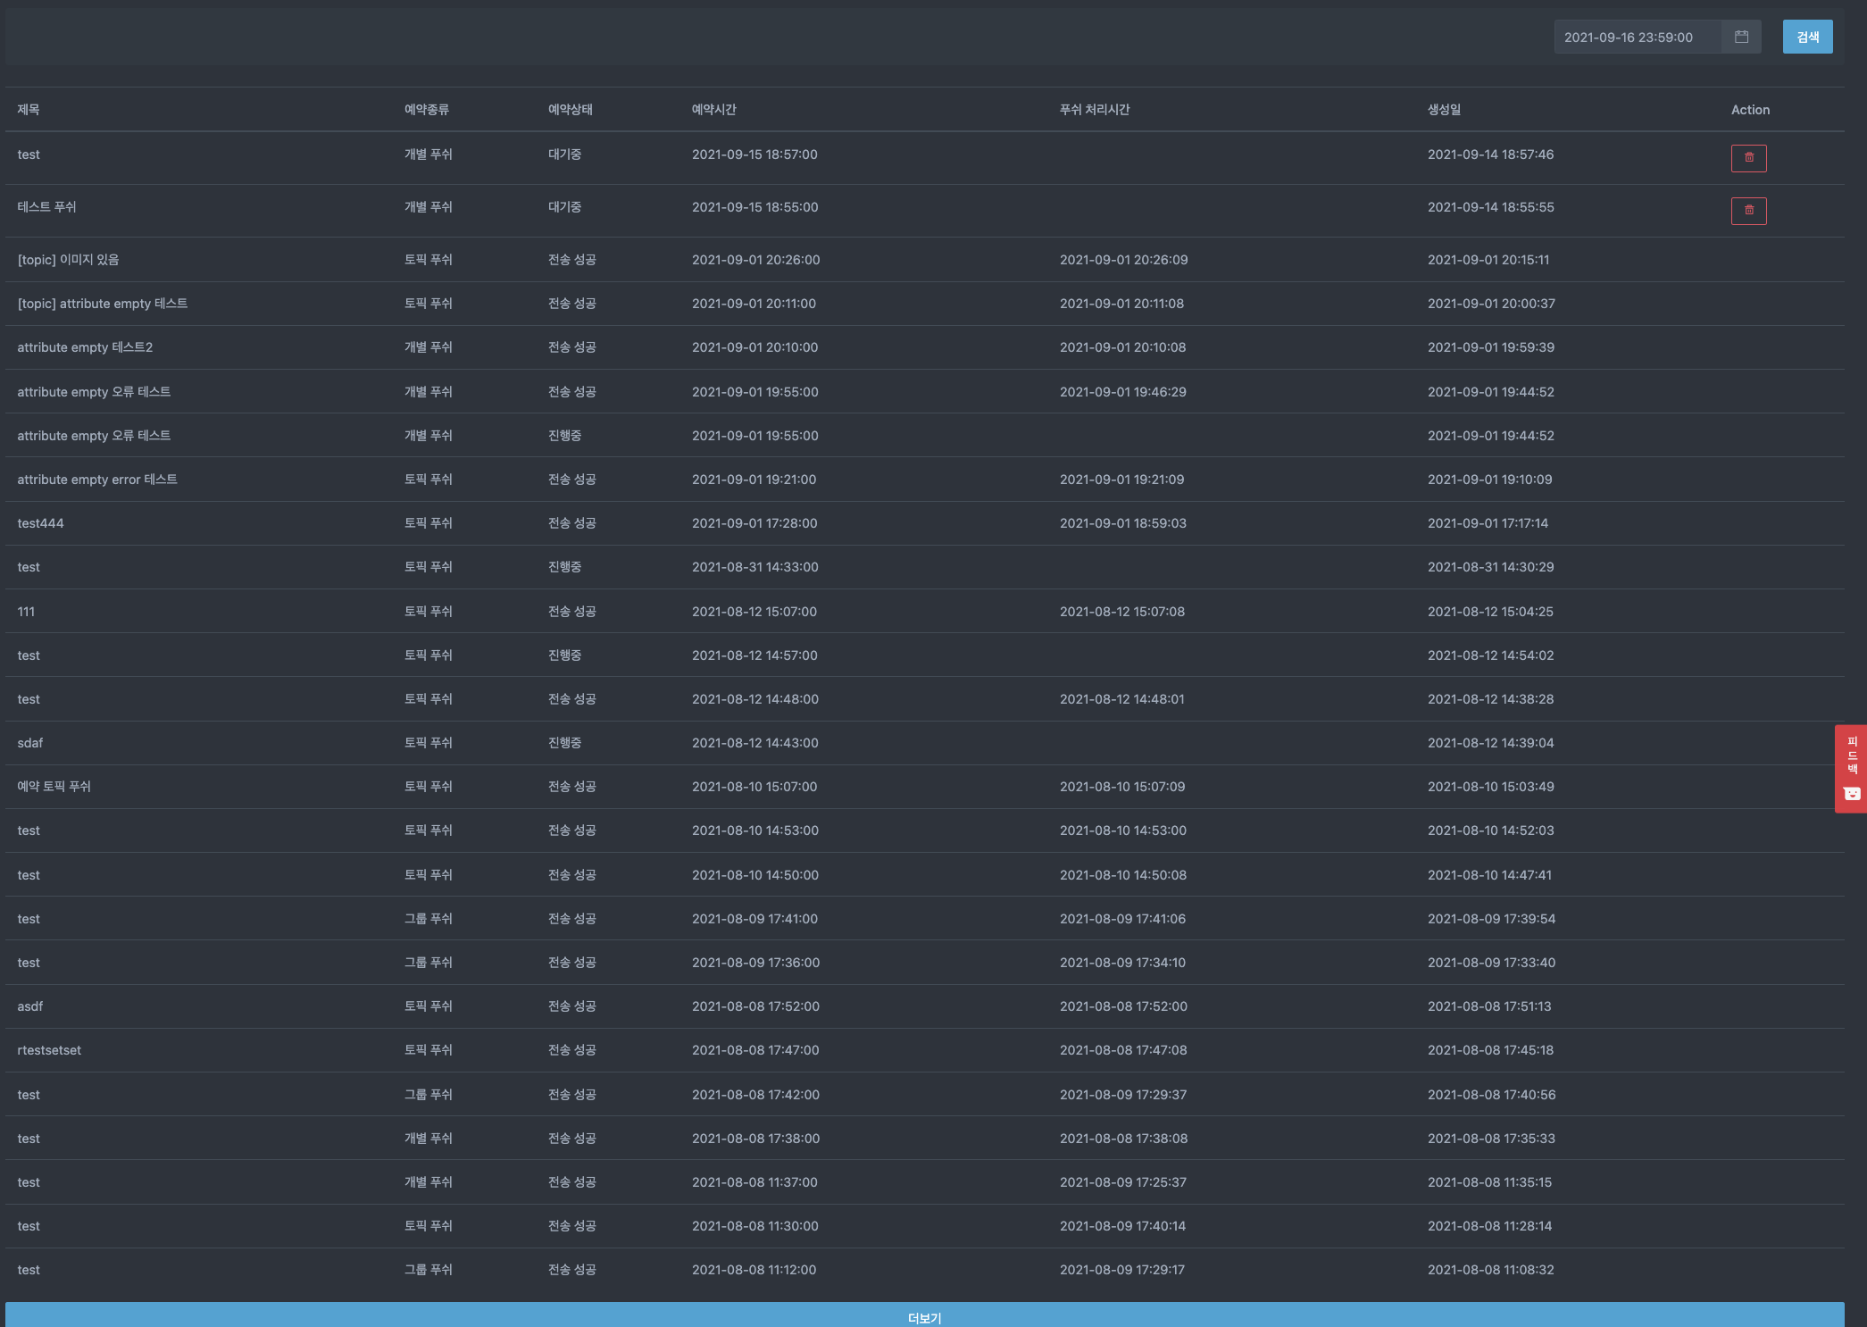The width and height of the screenshot is (1867, 1327).
Task: Open the red 피드백 side tab
Action: pyautogui.click(x=1852, y=755)
